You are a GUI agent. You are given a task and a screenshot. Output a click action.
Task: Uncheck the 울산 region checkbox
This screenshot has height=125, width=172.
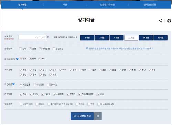90,70
